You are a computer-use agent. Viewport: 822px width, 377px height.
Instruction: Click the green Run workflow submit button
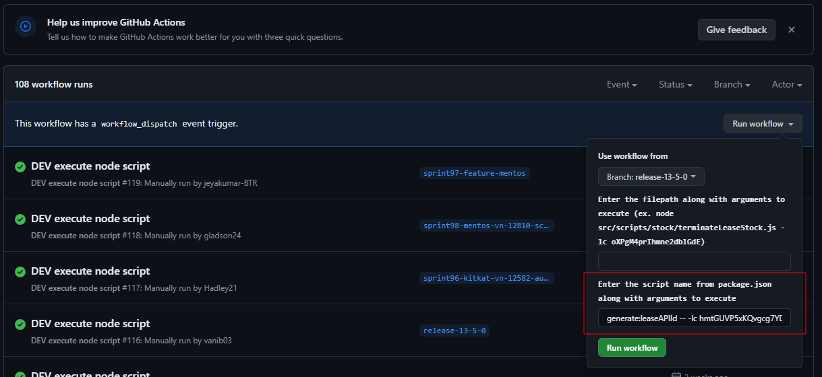tap(632, 348)
